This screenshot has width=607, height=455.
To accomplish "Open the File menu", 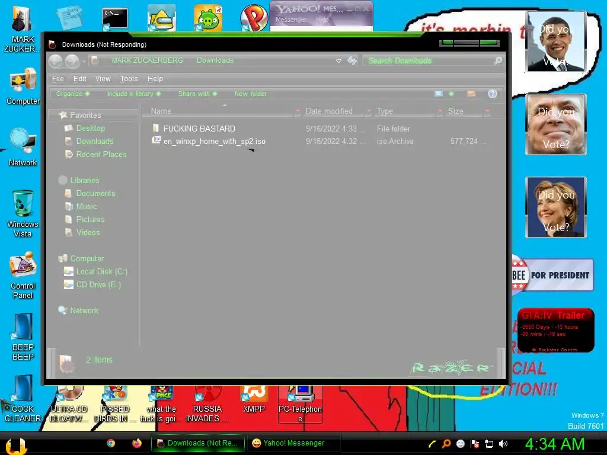I will pos(57,79).
